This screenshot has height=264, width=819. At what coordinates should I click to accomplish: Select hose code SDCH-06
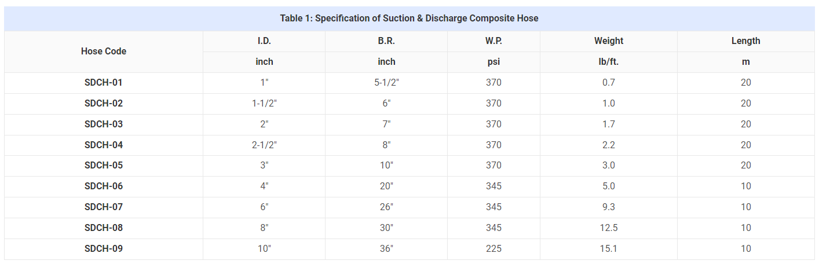click(104, 186)
